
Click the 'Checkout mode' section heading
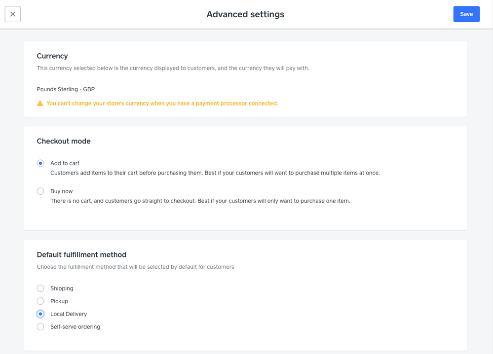(64, 141)
